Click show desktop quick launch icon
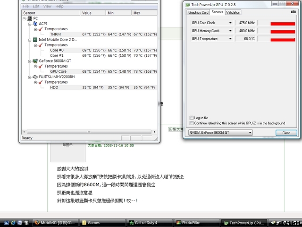This screenshot has height=227, width=302. (6, 223)
